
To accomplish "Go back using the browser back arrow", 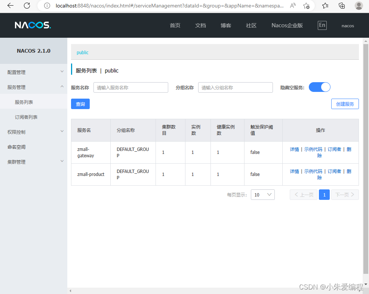I will pos(10,6).
